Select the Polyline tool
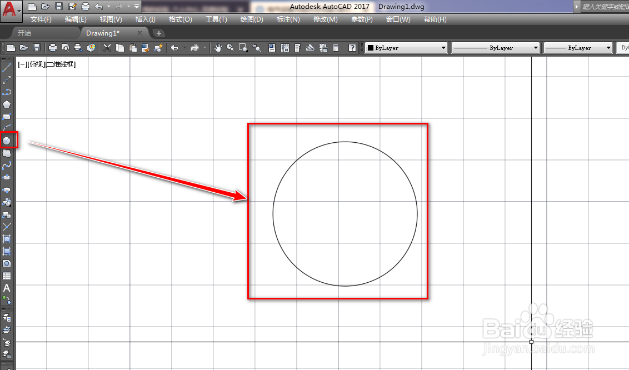 pyautogui.click(x=7, y=92)
